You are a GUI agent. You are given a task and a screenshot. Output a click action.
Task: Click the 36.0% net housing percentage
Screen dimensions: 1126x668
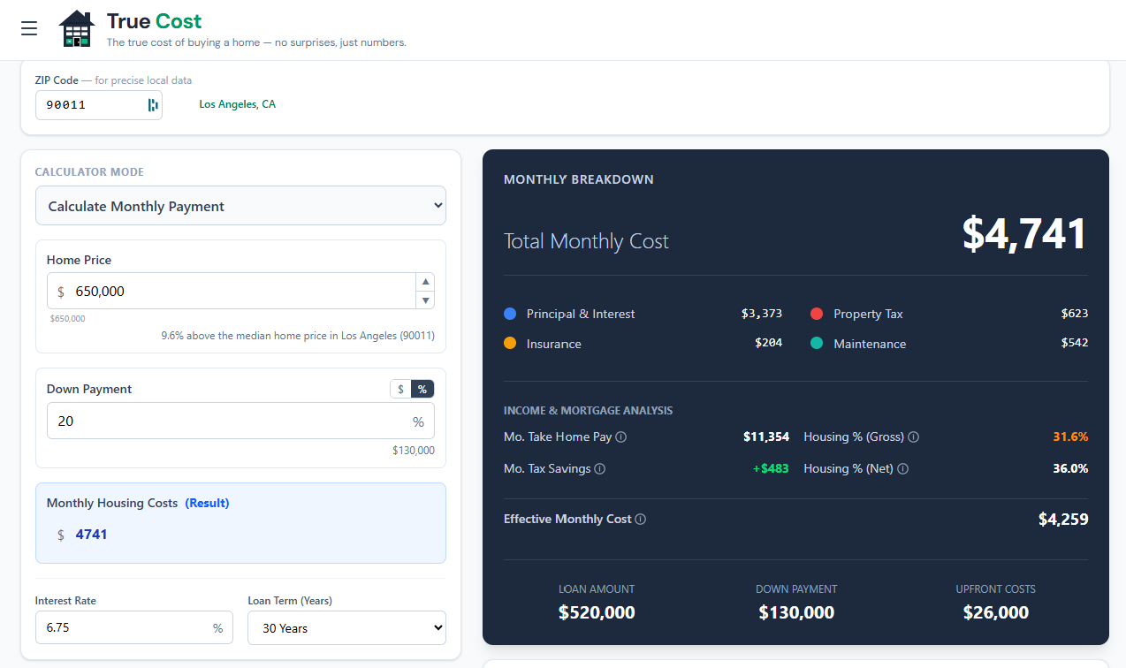coord(1070,469)
